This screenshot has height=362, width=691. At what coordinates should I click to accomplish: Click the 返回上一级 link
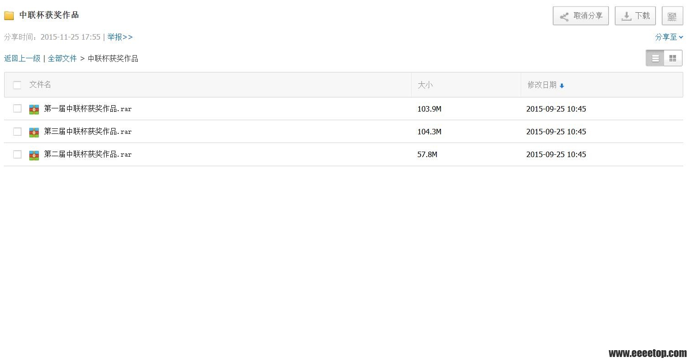[x=22, y=58]
